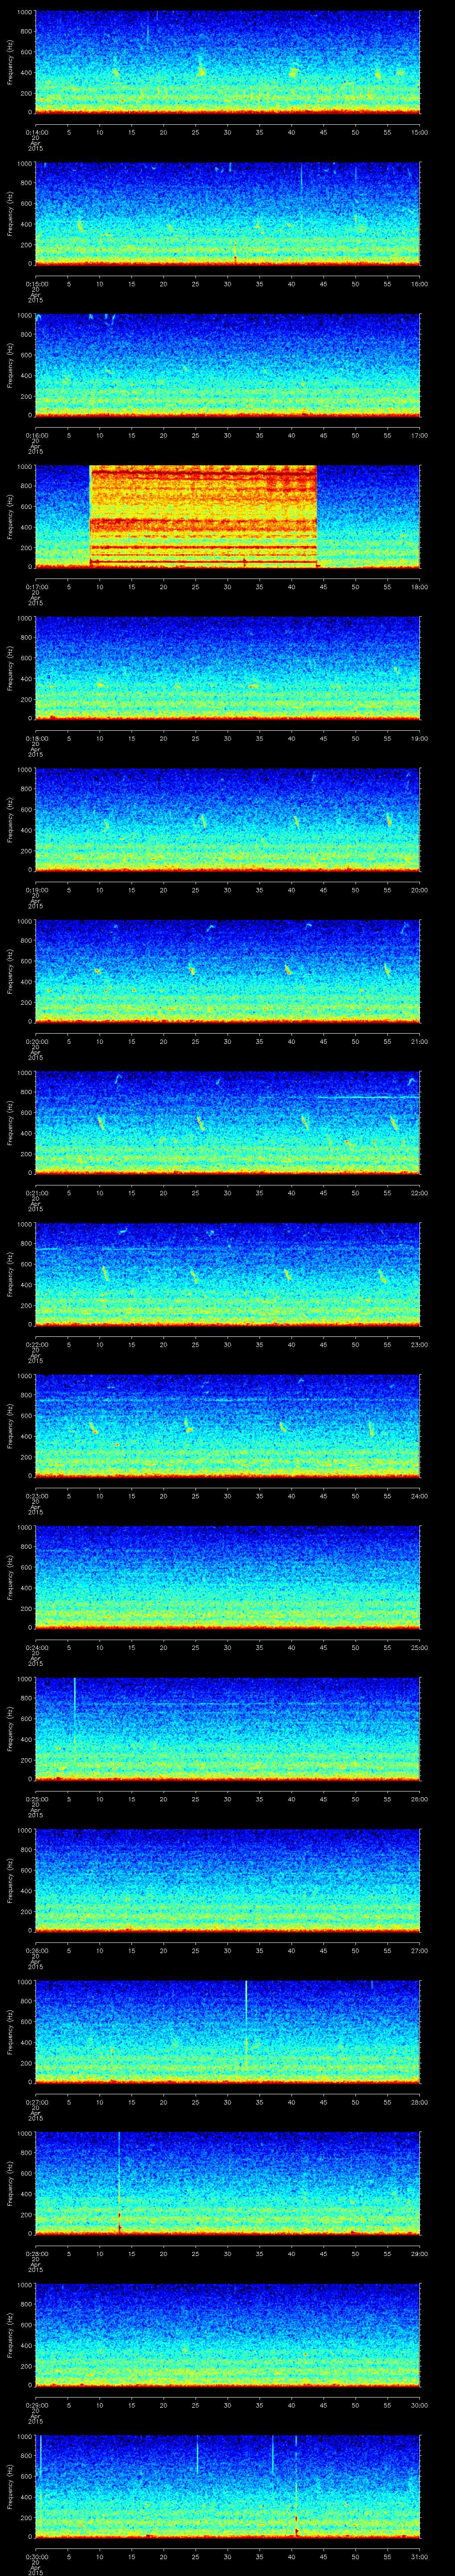Screen dimensions: 455x2576
Task: Click the 23:00 end time label
Action: click(x=419, y=1344)
